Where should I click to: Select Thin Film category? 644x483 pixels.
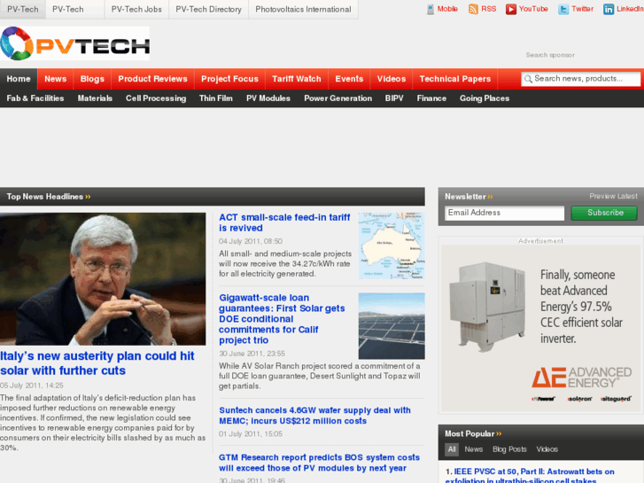[216, 98]
